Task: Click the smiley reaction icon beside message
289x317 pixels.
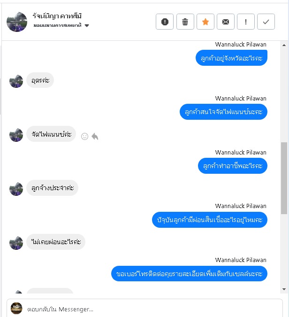Action: [x=84, y=137]
